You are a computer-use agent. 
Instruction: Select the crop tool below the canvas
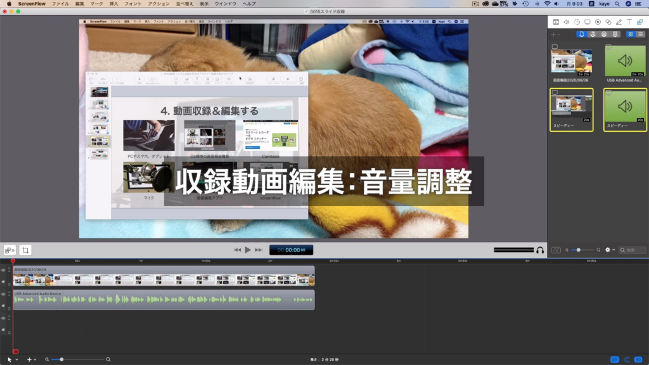click(25, 250)
